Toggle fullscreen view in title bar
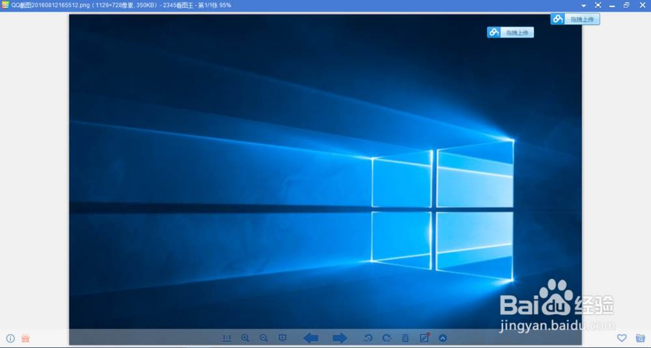 click(598, 5)
